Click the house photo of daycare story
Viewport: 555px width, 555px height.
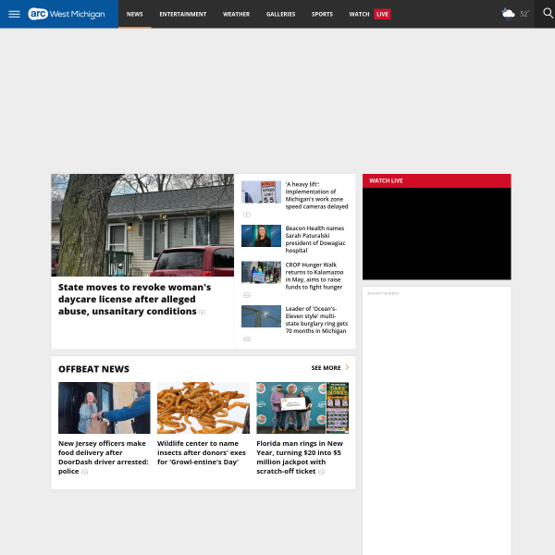coord(142,225)
